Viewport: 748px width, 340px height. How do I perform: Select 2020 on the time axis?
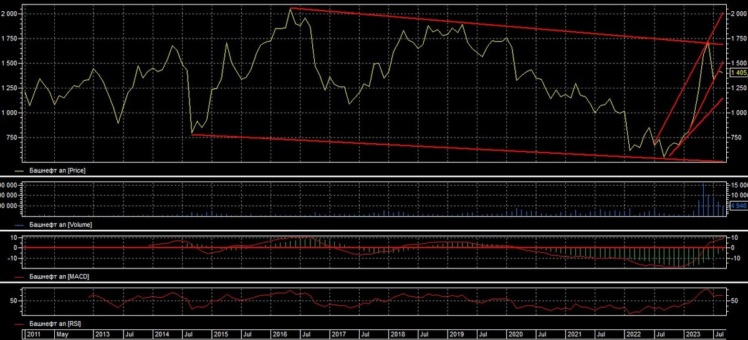(x=516, y=335)
